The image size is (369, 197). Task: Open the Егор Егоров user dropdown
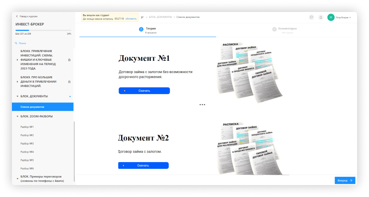344,17
